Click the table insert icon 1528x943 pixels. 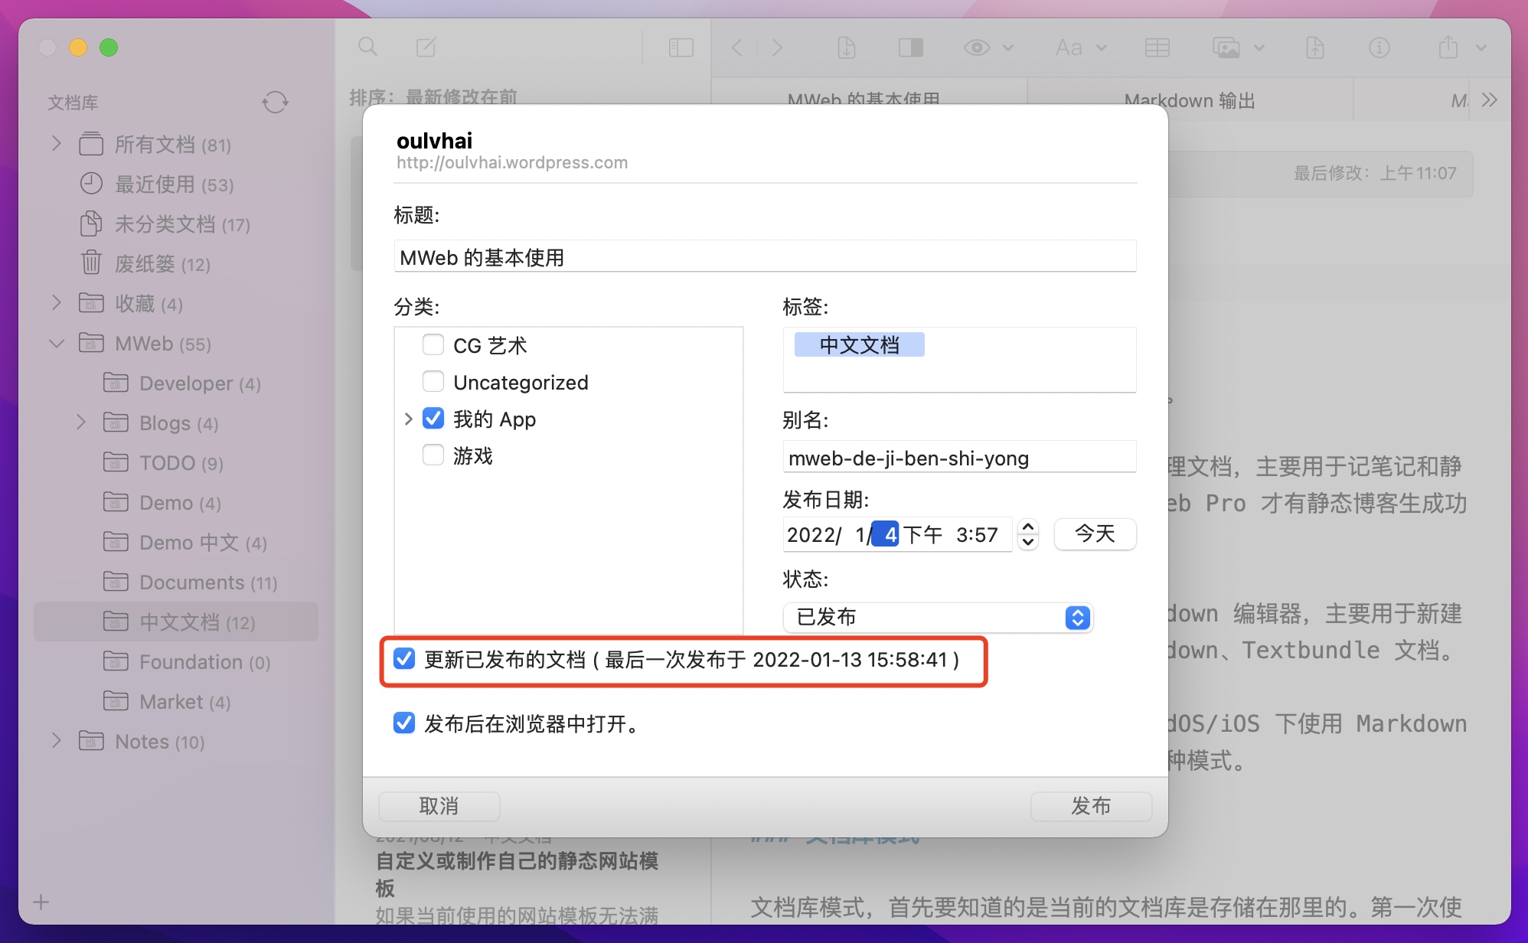1157,47
